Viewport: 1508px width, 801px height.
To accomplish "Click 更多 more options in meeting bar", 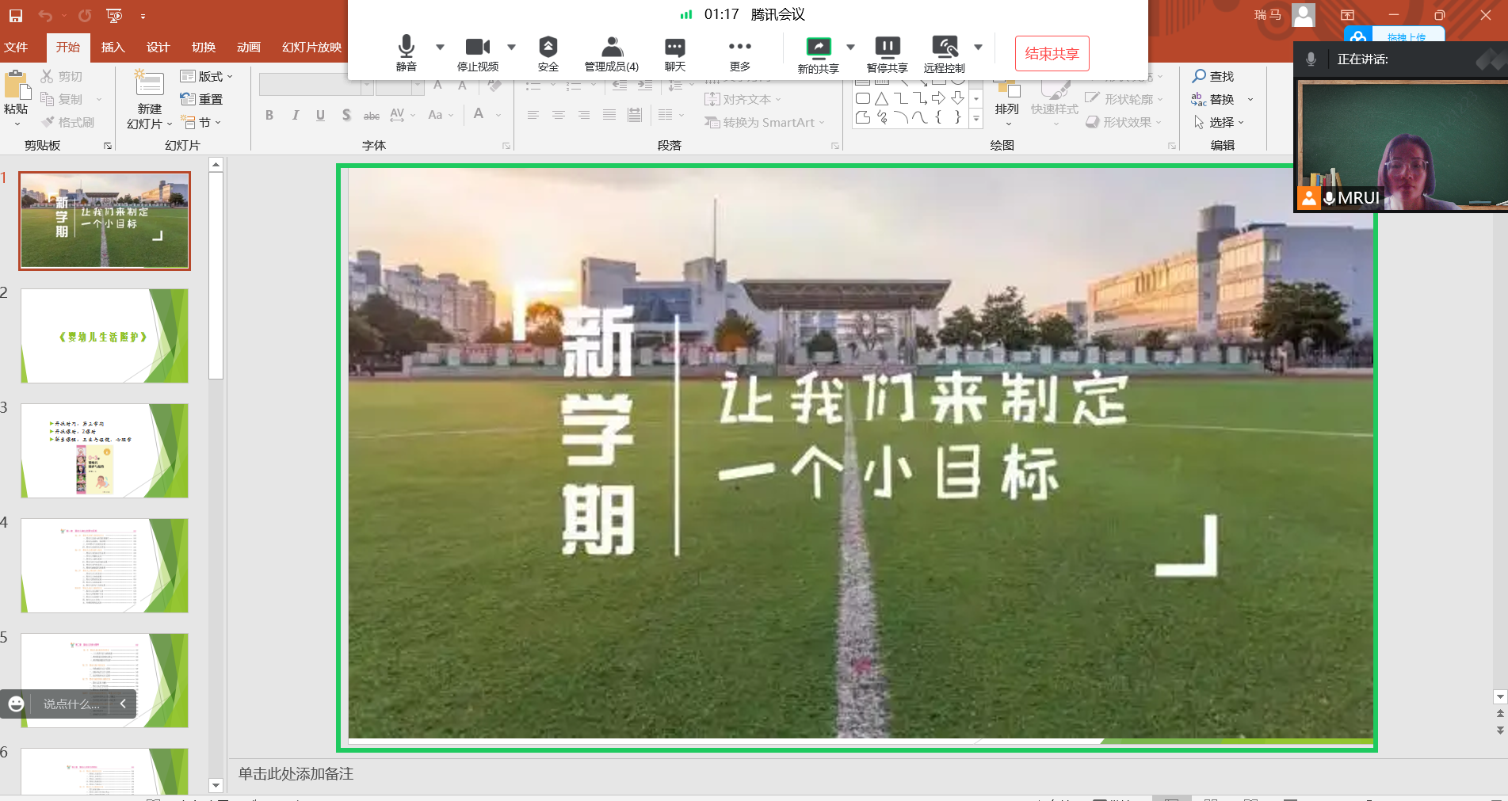I will (739, 53).
